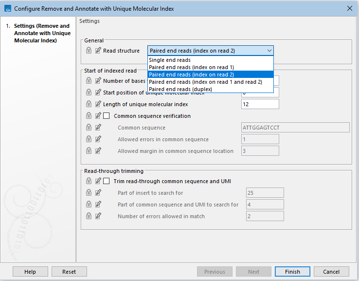Click the lock icon for the Common sequence row
The width and height of the screenshot is (359, 281).
[89, 128]
